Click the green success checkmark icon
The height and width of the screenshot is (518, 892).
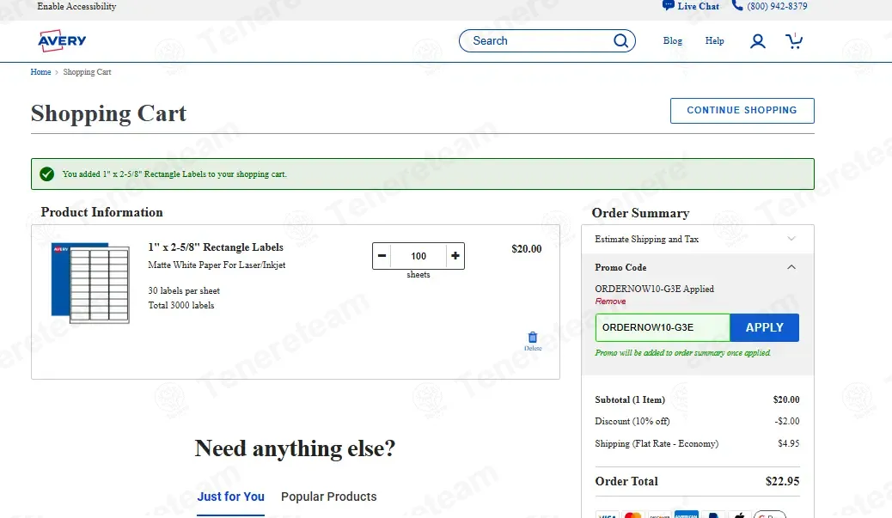click(47, 174)
